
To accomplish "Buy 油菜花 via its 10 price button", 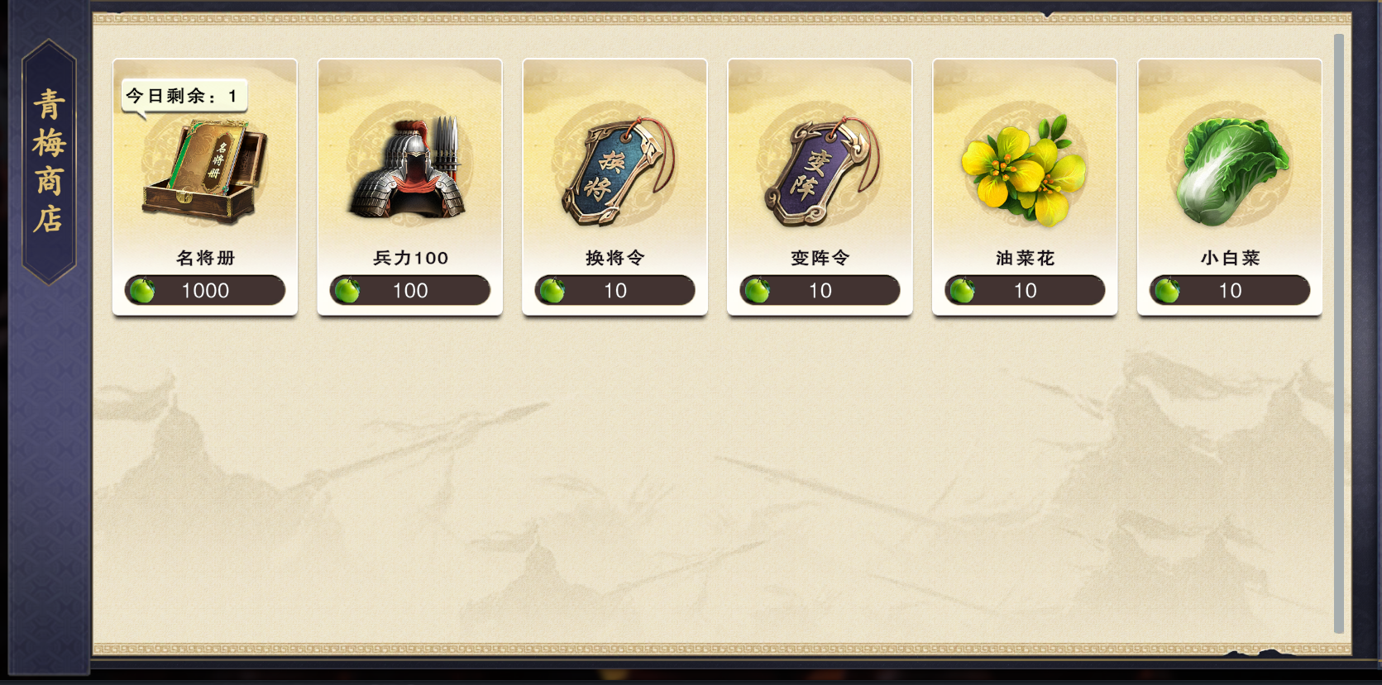I will [x=1026, y=290].
